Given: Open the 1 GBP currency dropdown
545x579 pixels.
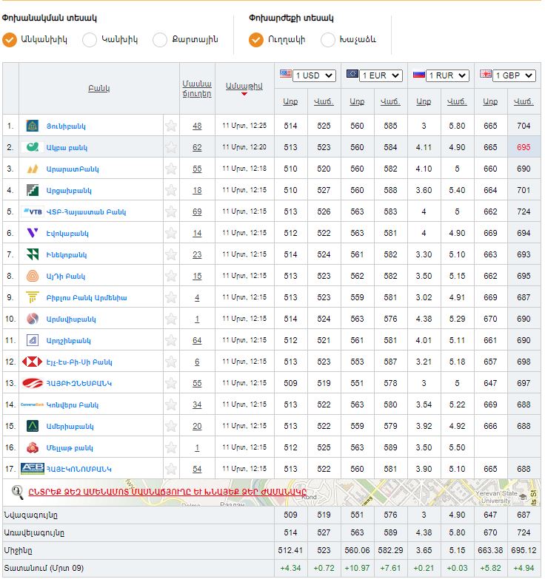Looking at the screenshot, I should [x=514, y=75].
